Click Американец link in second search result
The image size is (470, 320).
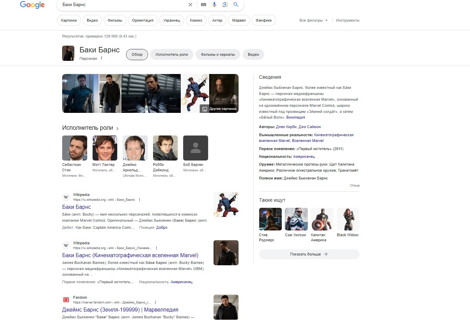click(181, 282)
